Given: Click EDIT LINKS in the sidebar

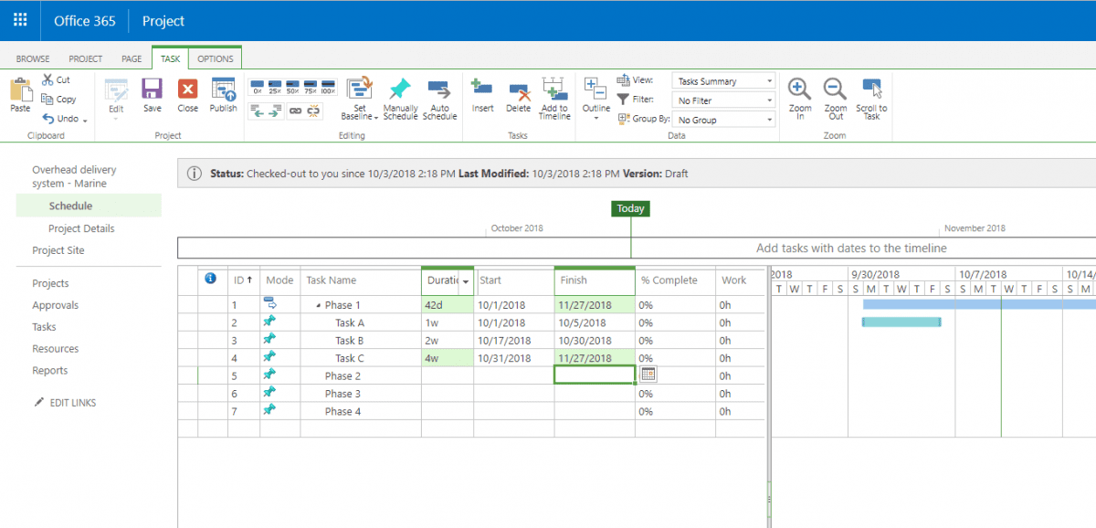Looking at the screenshot, I should [73, 402].
